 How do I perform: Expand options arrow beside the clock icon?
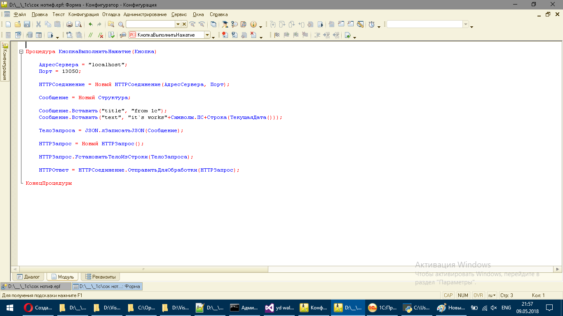click(379, 27)
